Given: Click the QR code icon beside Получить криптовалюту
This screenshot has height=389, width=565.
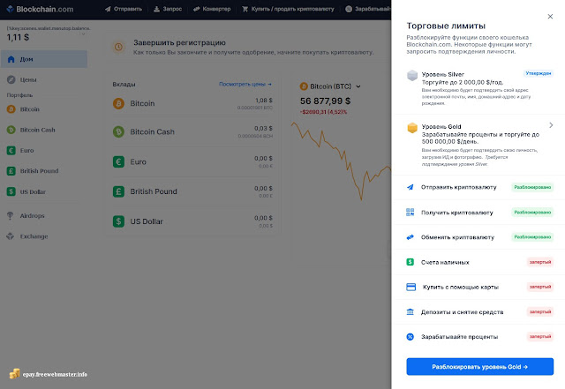Looking at the screenshot, I should [x=410, y=213].
